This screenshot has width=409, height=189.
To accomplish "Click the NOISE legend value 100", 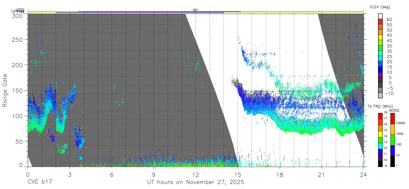I will [399, 145].
